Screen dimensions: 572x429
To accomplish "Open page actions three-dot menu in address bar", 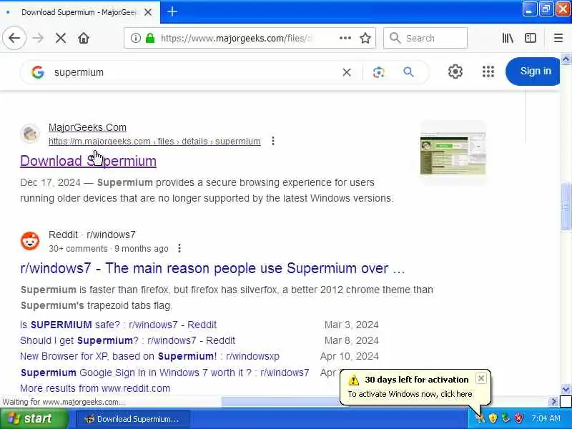I will pos(345,38).
